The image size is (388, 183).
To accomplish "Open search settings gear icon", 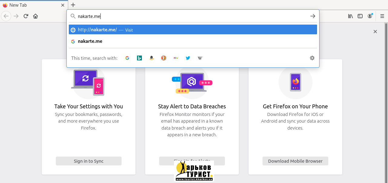I will [x=312, y=58].
